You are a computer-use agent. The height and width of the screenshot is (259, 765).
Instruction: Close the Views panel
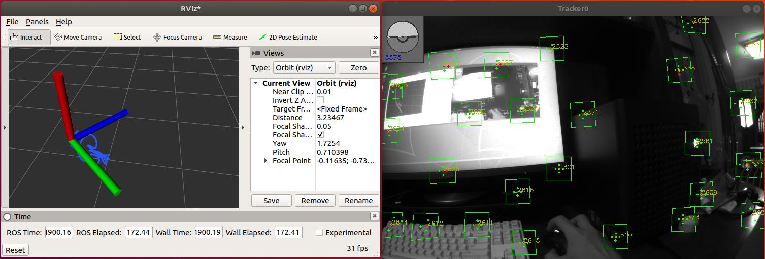374,53
